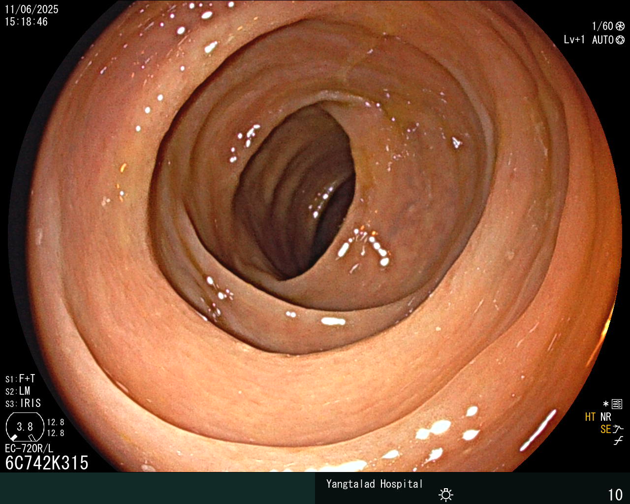Click the Yangtalad Hospital label
The width and height of the screenshot is (630, 504).
pos(375,484)
